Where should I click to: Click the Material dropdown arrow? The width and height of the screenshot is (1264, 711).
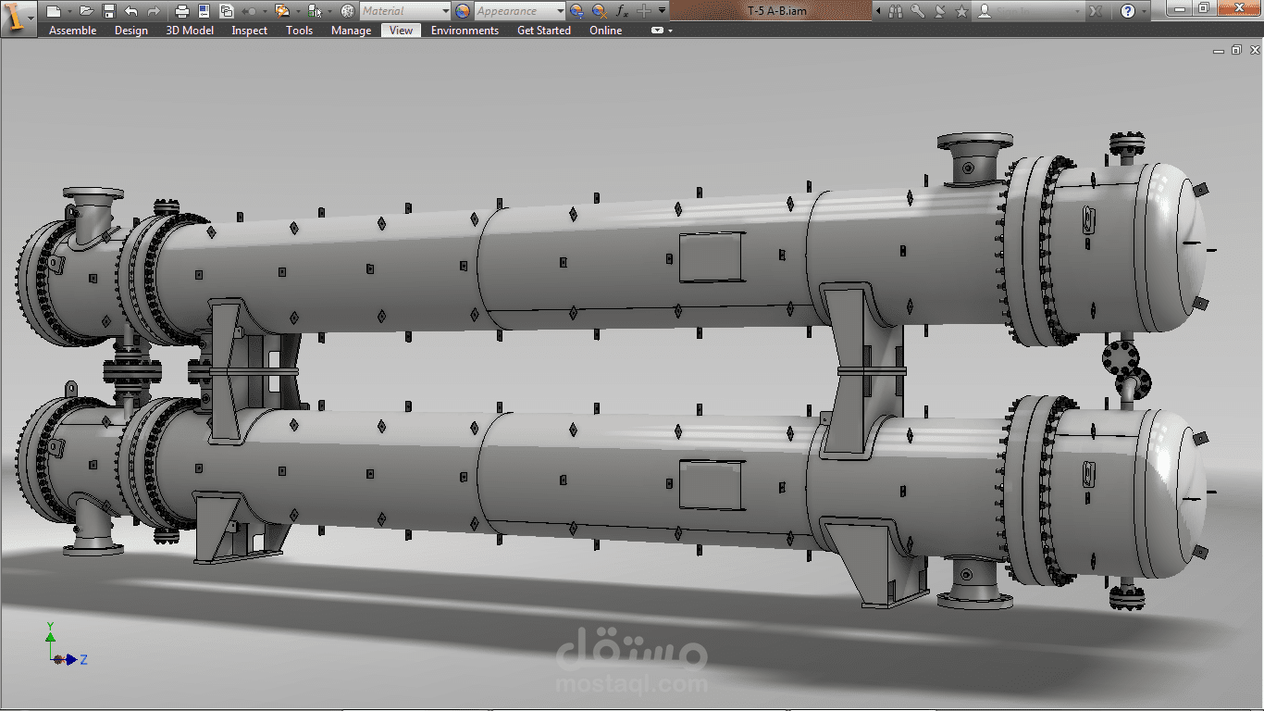[447, 11]
